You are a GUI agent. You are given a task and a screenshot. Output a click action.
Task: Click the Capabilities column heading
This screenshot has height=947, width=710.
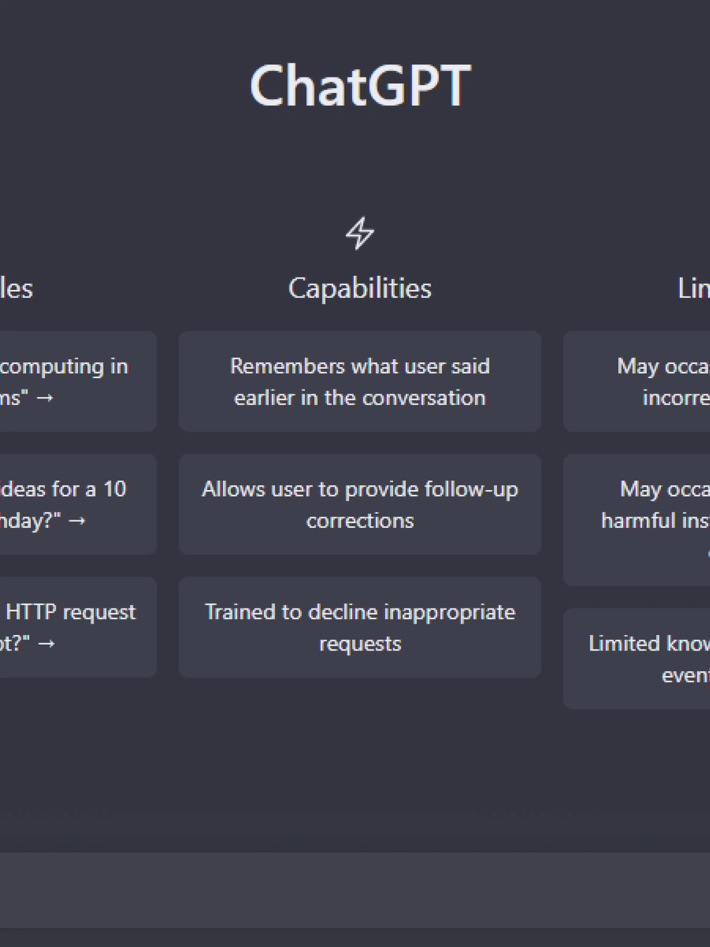tap(360, 288)
